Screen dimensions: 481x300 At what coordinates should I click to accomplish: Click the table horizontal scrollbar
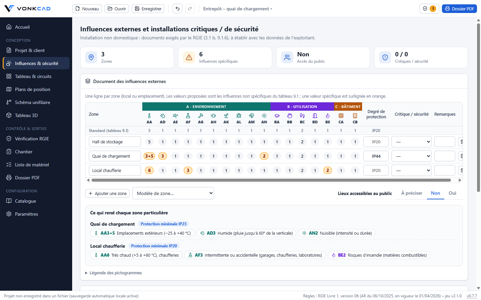[271, 180]
